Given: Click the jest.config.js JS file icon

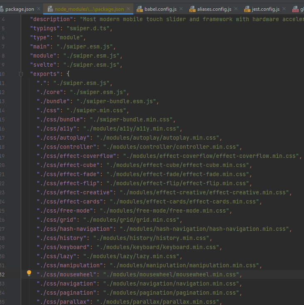Looking at the screenshot, I should pos(247,9).
